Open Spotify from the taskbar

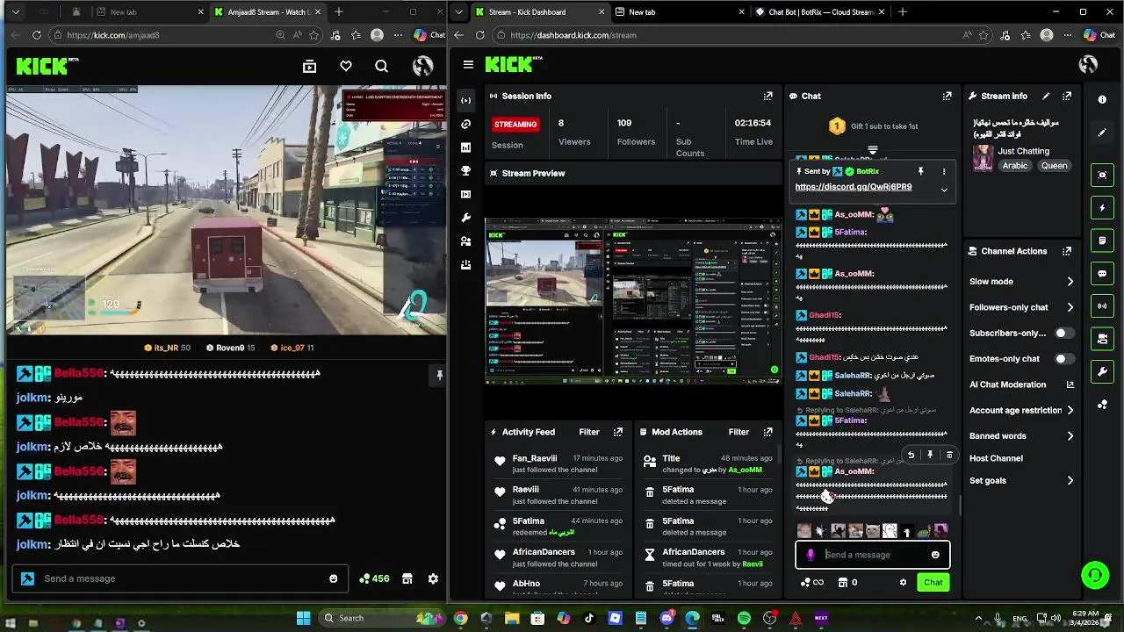(x=744, y=618)
